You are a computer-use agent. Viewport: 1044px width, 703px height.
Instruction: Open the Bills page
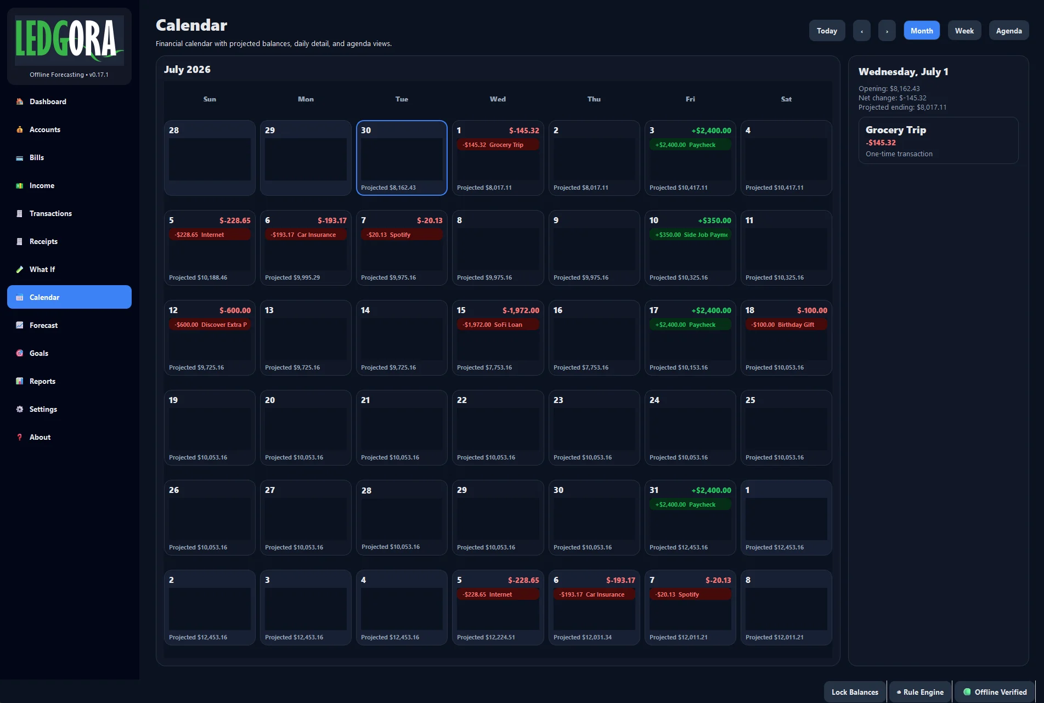69,157
